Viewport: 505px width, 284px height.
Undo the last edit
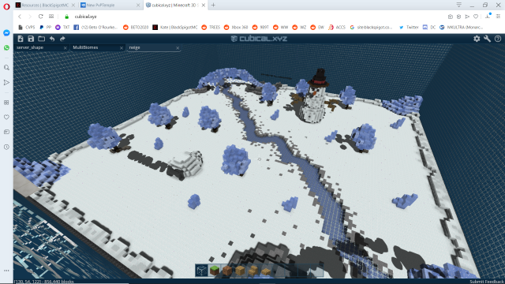pyautogui.click(x=52, y=39)
